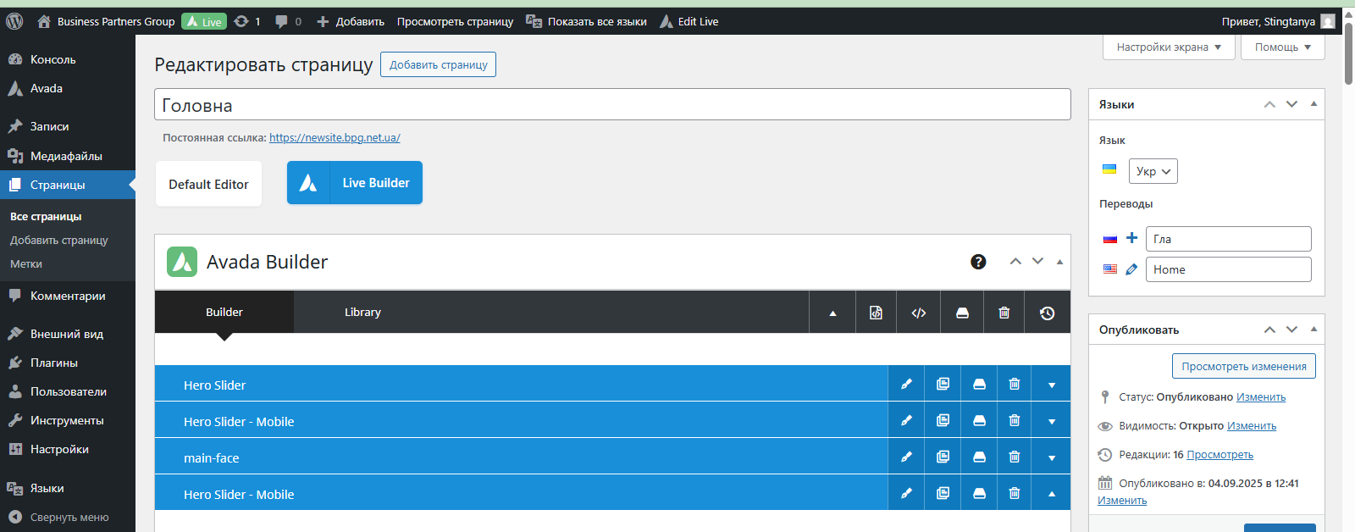Click the Avada Builder help question mark
This screenshot has width=1355, height=532.
[x=978, y=262]
